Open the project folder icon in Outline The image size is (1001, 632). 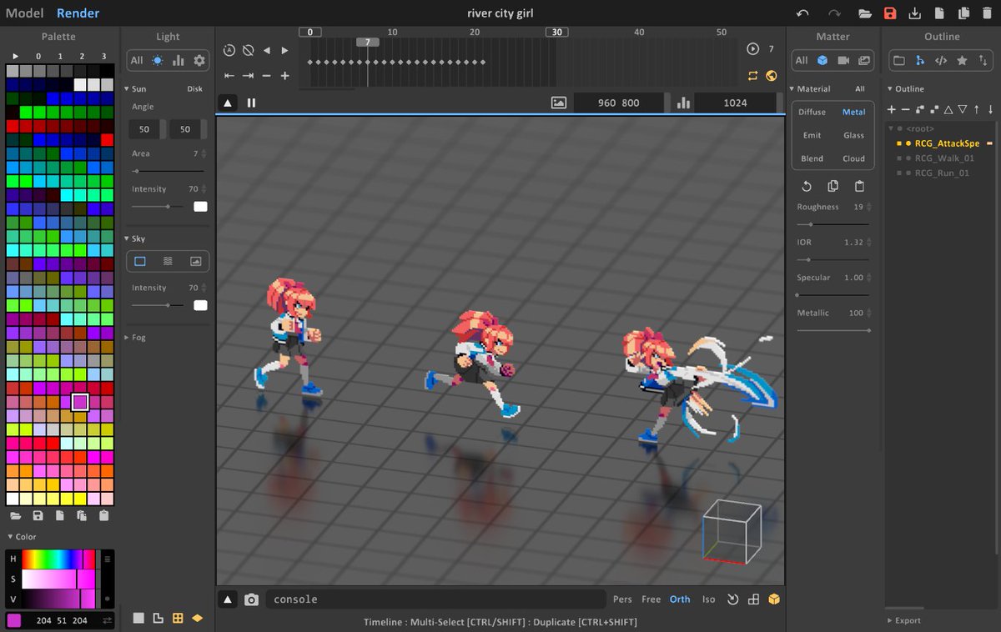point(899,60)
